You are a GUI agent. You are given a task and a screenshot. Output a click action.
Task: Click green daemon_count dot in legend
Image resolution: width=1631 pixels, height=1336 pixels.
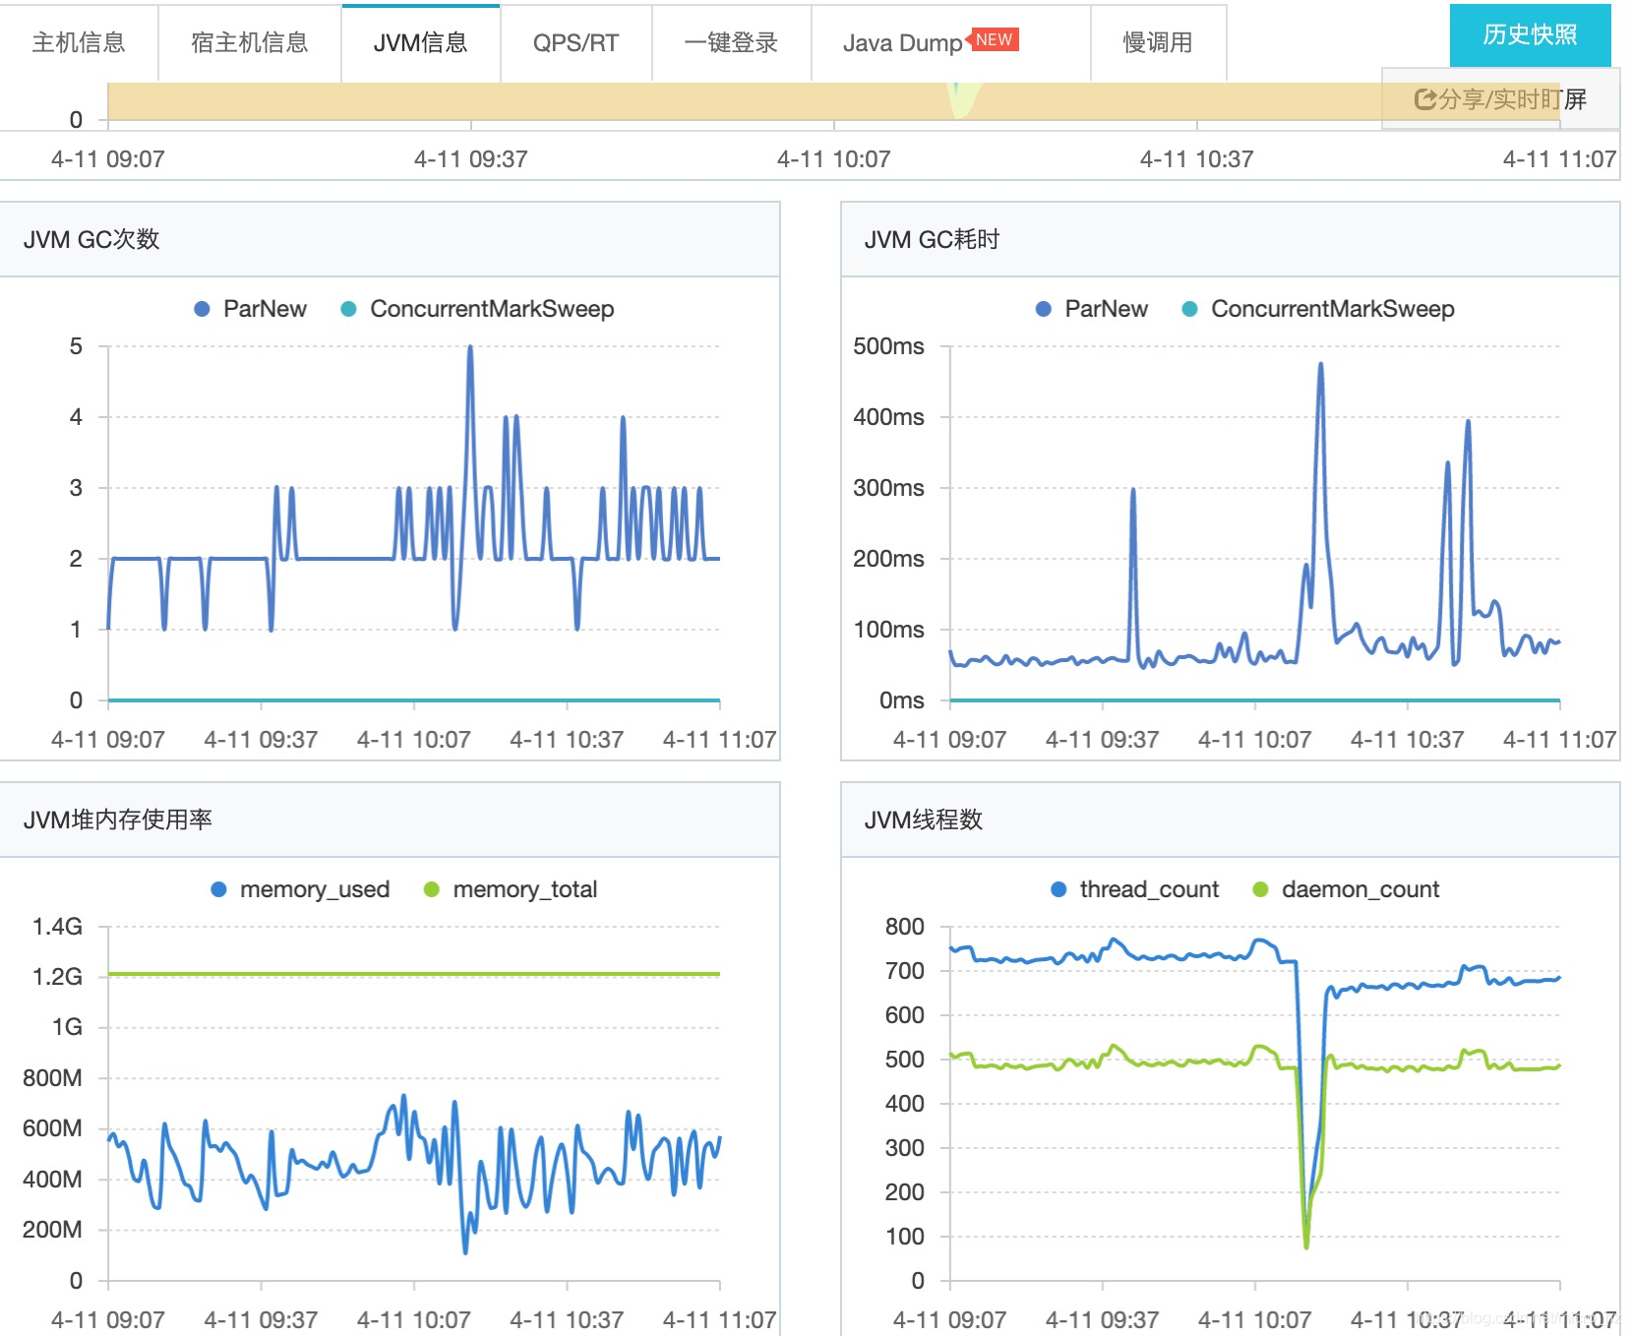coord(1260,889)
